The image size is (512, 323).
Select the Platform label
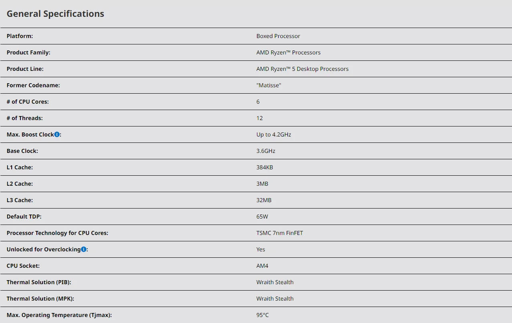point(20,36)
